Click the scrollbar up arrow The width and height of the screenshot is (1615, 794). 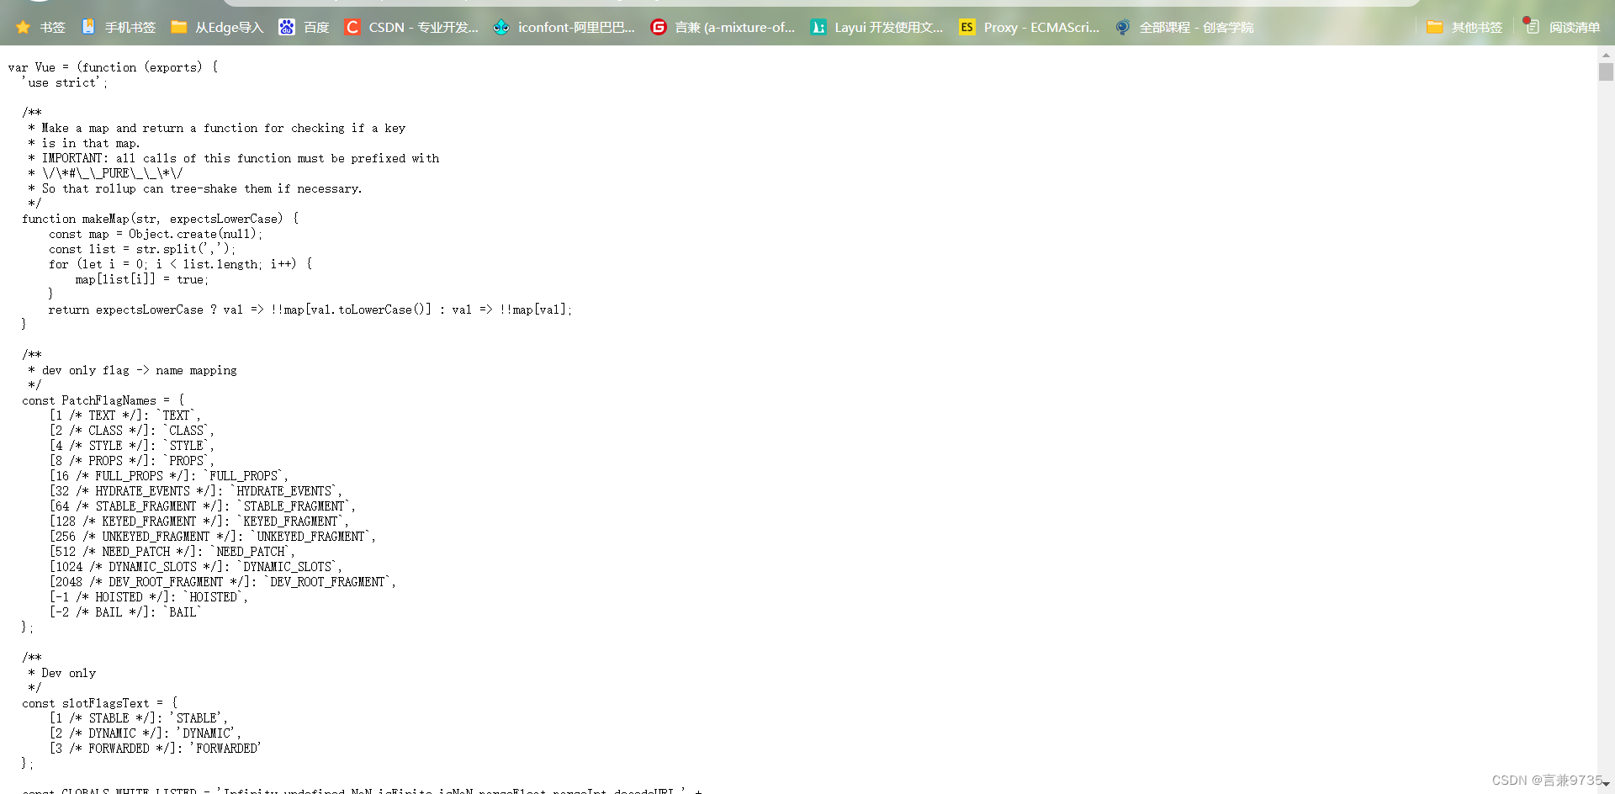(x=1606, y=56)
